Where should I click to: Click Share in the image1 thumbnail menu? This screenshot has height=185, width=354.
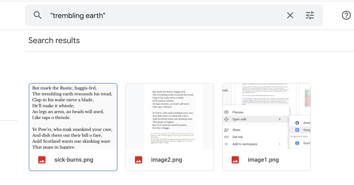pos(236,130)
